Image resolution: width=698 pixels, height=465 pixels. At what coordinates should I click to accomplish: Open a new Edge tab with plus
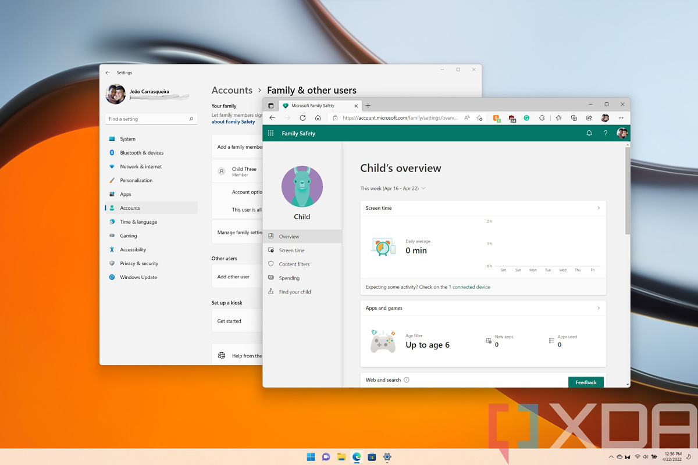[x=368, y=106]
